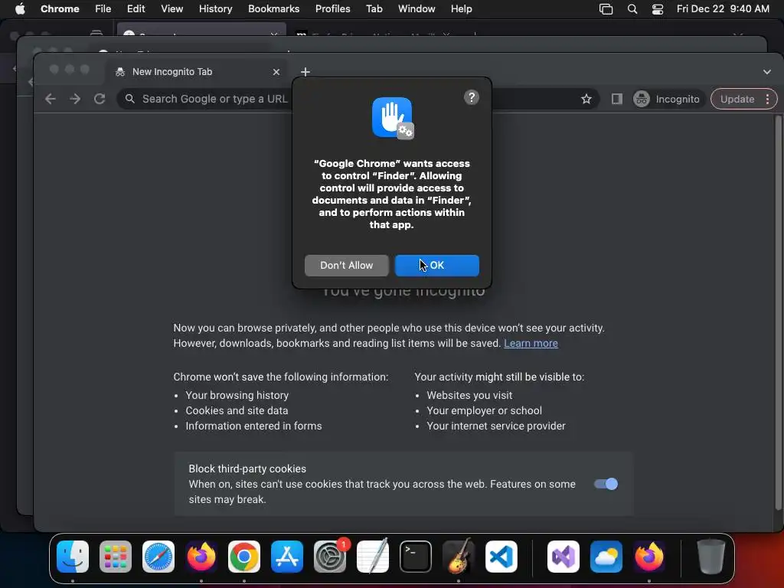The height and width of the screenshot is (588, 784).
Task: Follow the Learn more link
Action: point(531,343)
